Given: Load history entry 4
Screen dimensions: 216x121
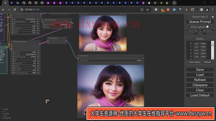Looking at the screenshot, I should [x=196, y=56].
